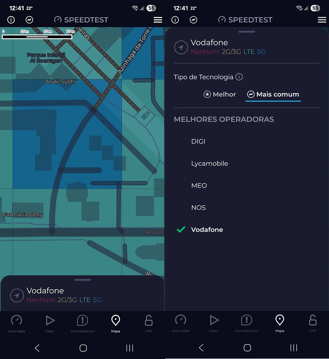Image resolution: width=329 pixels, height=359 pixels.
Task: Tap the checked Vodafone operator in the list
Action: pos(207,230)
